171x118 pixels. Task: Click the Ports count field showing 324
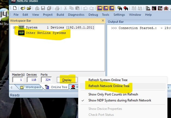(46, 80)
